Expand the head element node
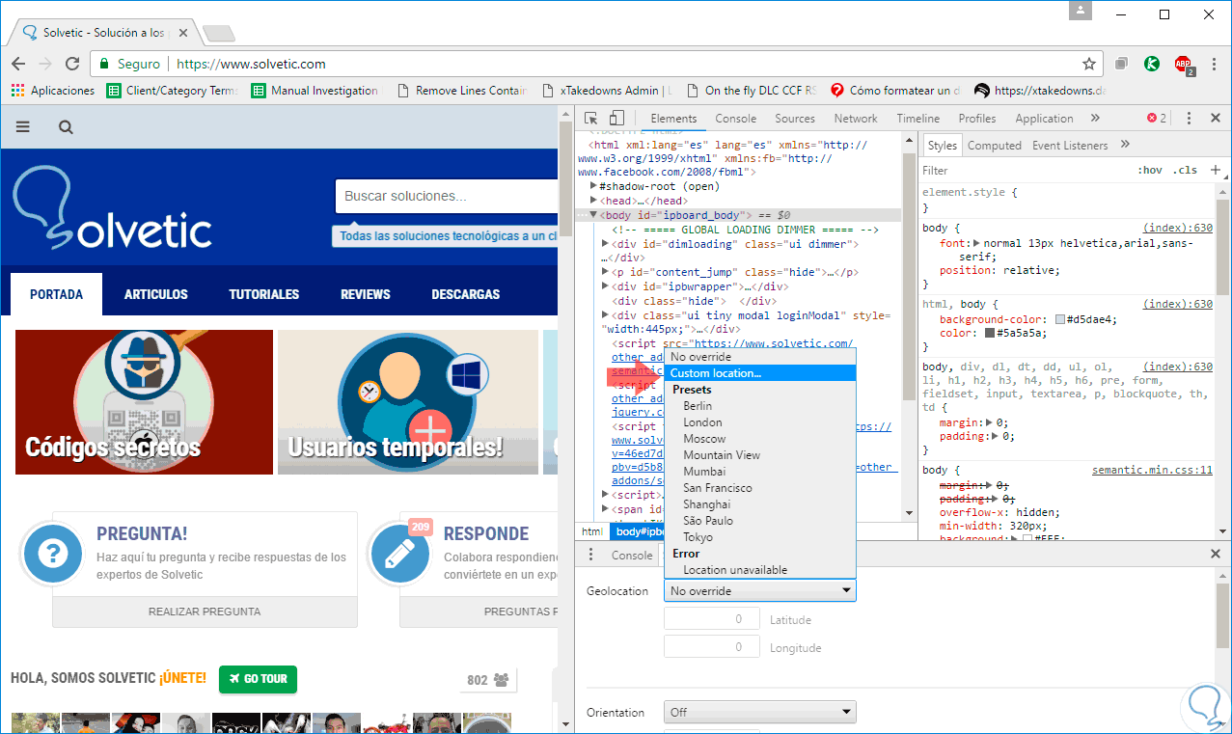 pyautogui.click(x=594, y=201)
